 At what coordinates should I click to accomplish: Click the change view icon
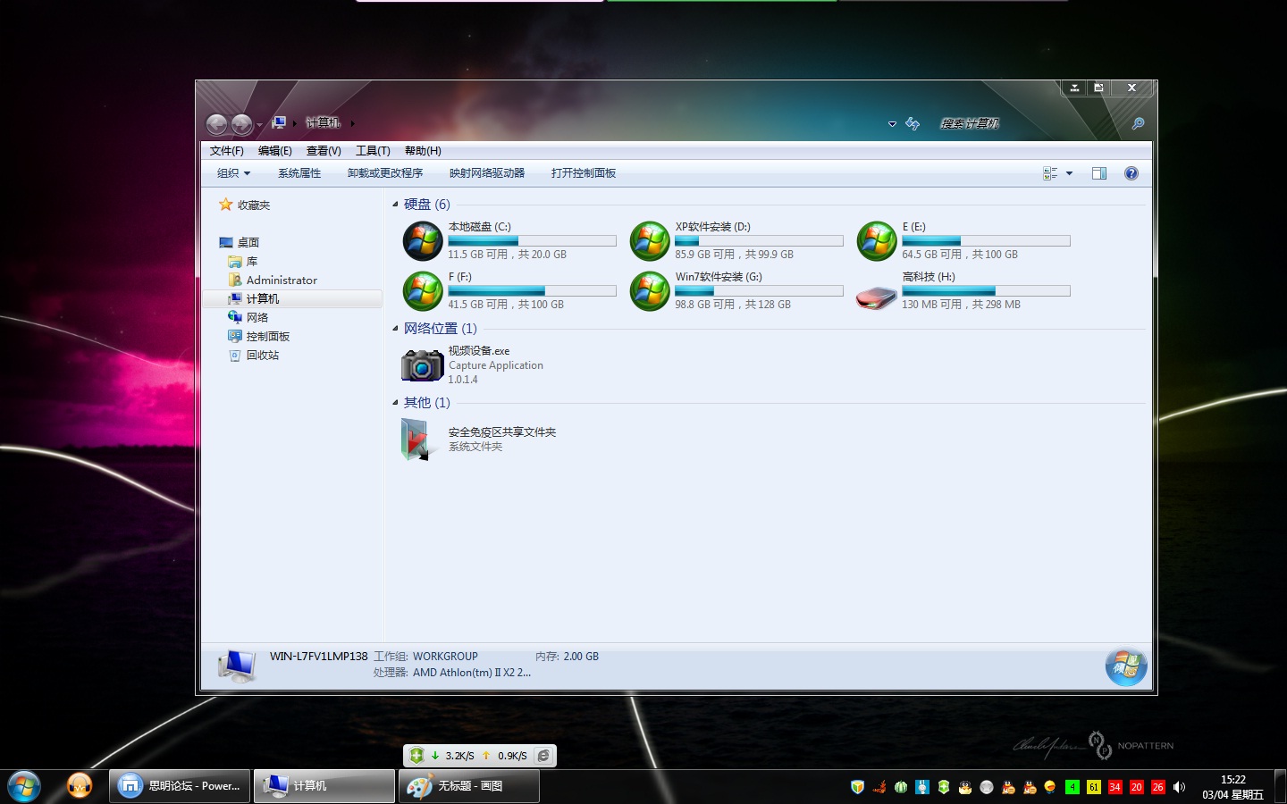(x=1050, y=173)
